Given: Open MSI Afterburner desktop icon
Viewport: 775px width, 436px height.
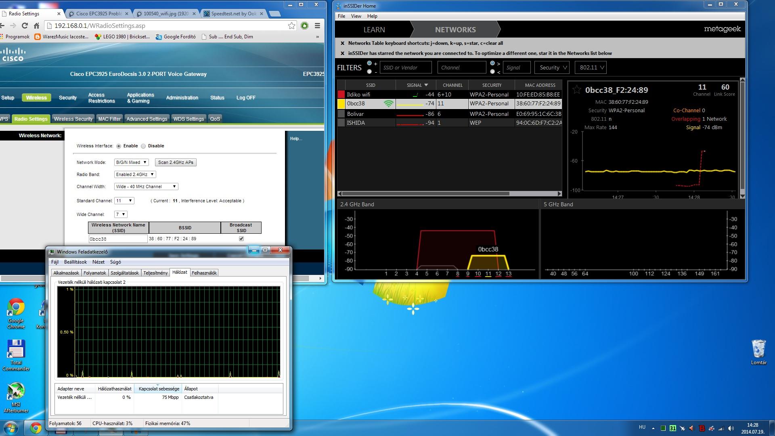Looking at the screenshot, I should tap(16, 398).
